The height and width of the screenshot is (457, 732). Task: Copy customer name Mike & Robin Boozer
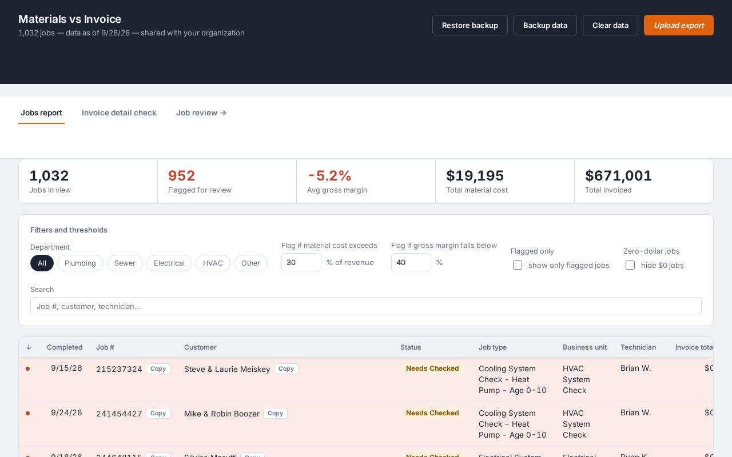(x=275, y=413)
